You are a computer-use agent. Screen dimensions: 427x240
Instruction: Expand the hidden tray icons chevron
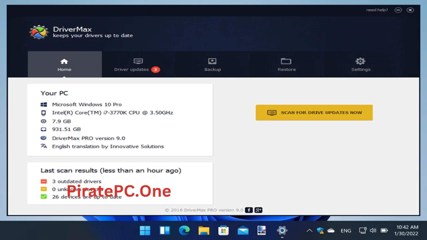point(310,230)
